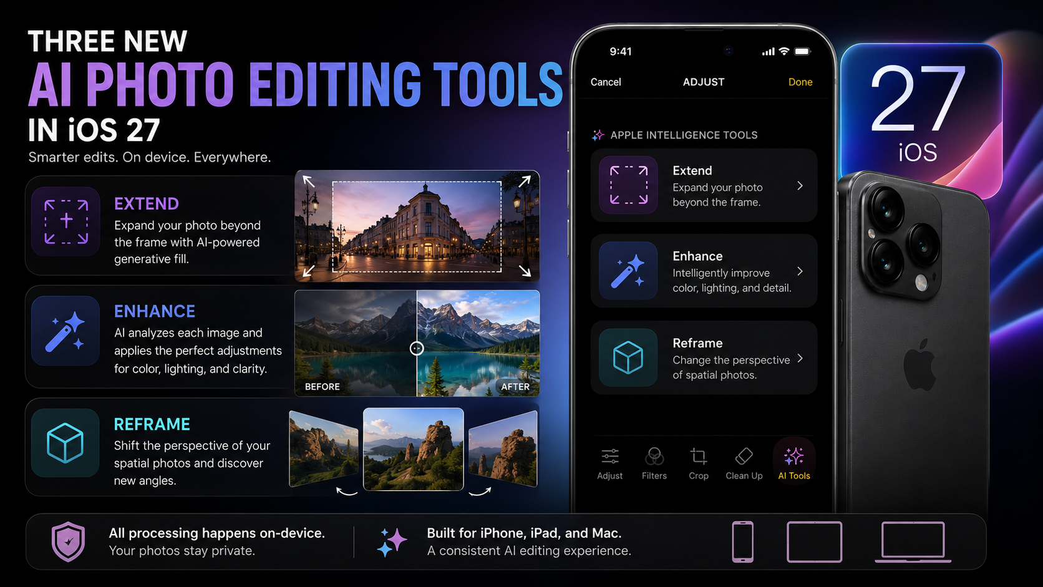
Task: Click the large EXTEND feature icon
Action: point(65,221)
